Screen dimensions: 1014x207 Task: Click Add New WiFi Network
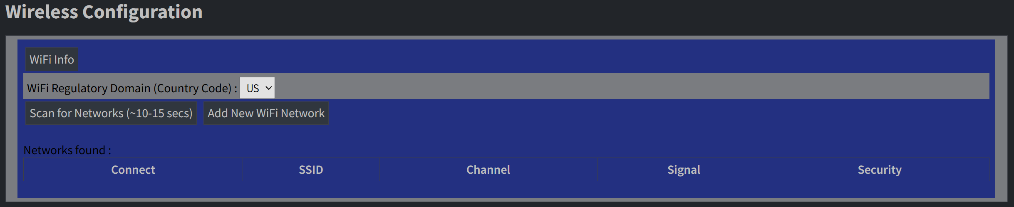266,113
